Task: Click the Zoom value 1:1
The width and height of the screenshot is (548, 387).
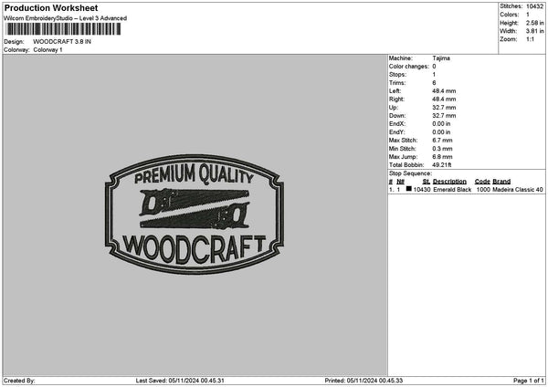Action: click(530, 39)
